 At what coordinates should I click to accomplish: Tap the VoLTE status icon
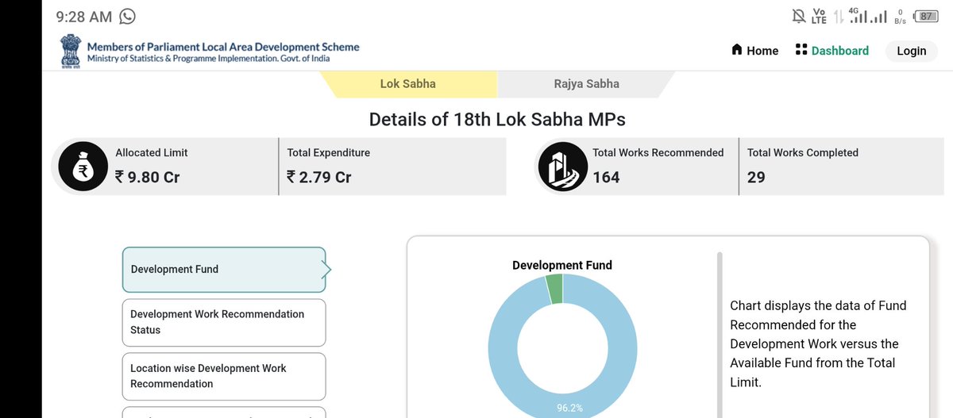click(820, 16)
